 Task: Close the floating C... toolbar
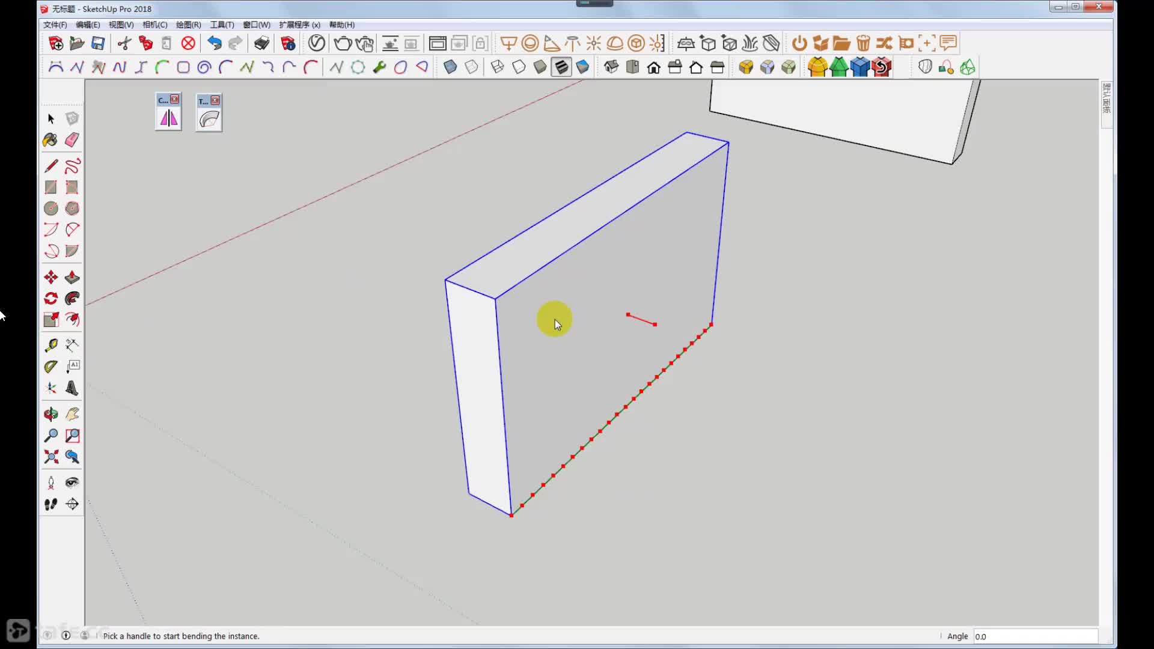175,99
